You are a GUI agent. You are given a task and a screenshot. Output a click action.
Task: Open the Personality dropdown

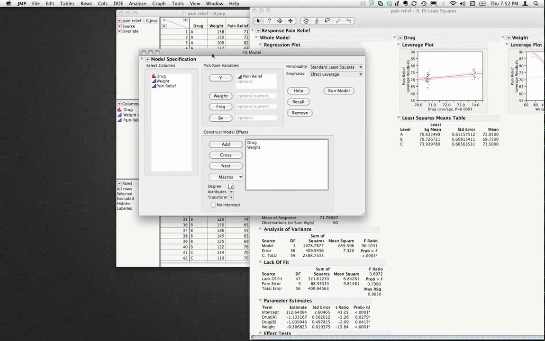click(x=336, y=67)
